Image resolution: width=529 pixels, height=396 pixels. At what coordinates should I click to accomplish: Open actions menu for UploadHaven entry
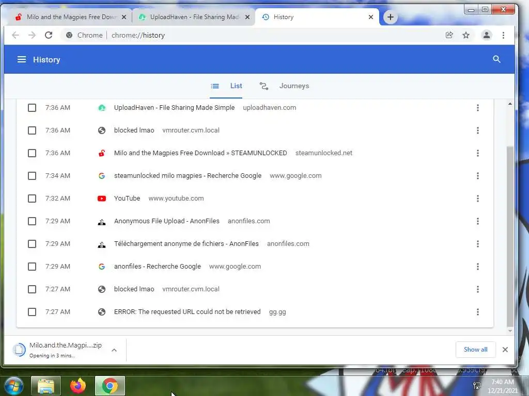click(x=478, y=108)
